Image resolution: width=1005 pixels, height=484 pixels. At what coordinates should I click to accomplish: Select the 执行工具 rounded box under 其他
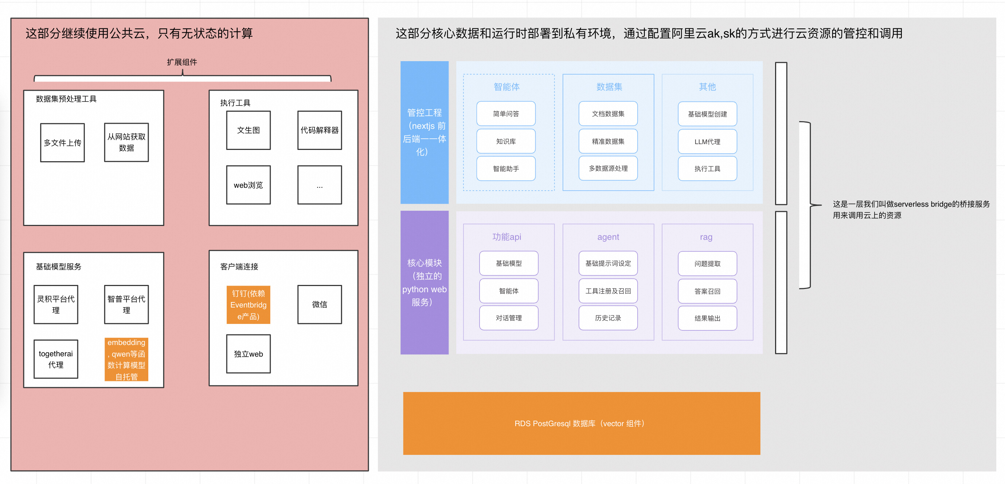coord(707,168)
